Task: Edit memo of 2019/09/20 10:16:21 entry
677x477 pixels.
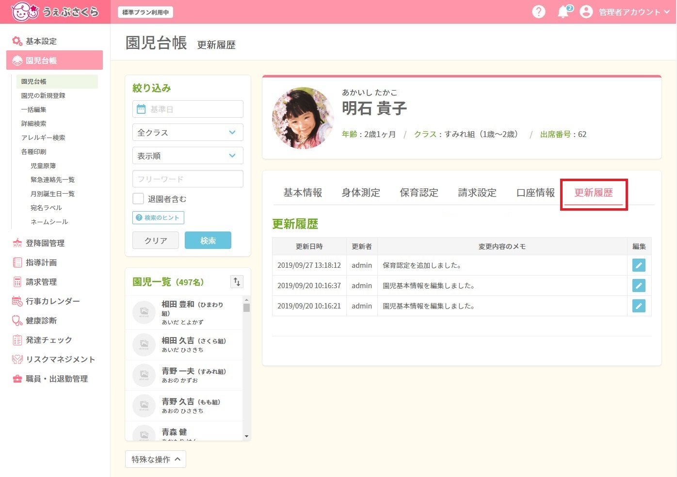Action: (x=639, y=306)
